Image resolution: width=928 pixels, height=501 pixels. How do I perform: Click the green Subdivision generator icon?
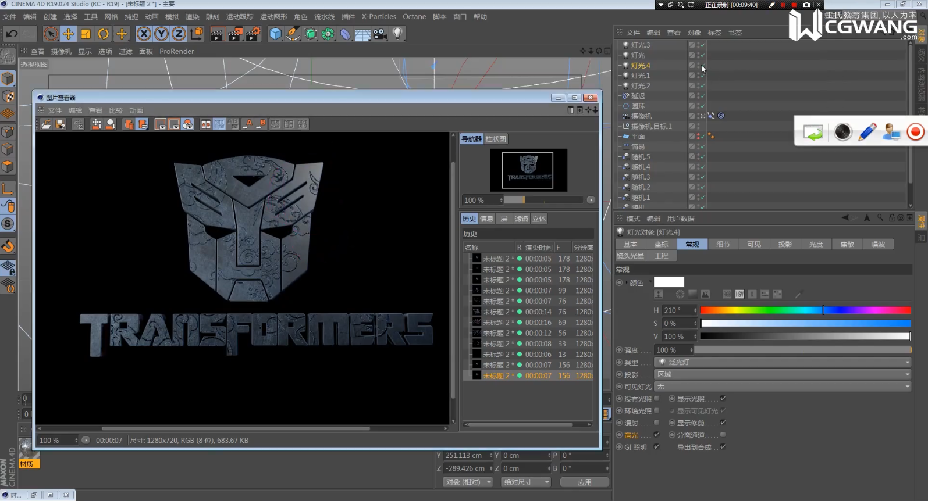(311, 34)
